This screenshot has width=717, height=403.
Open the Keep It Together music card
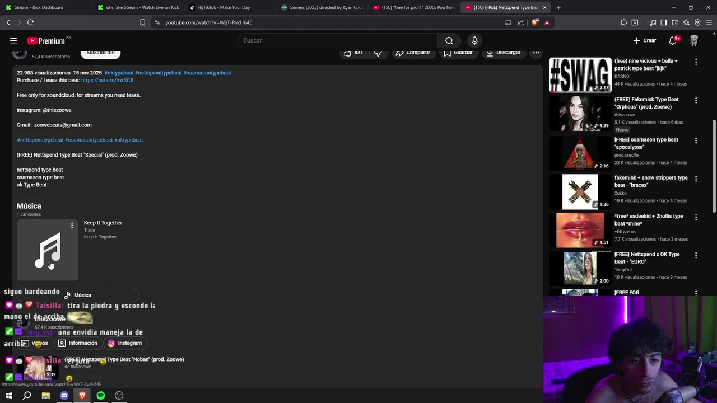(x=47, y=250)
